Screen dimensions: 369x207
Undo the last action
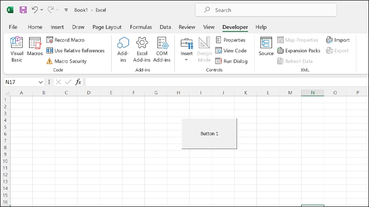35,10
